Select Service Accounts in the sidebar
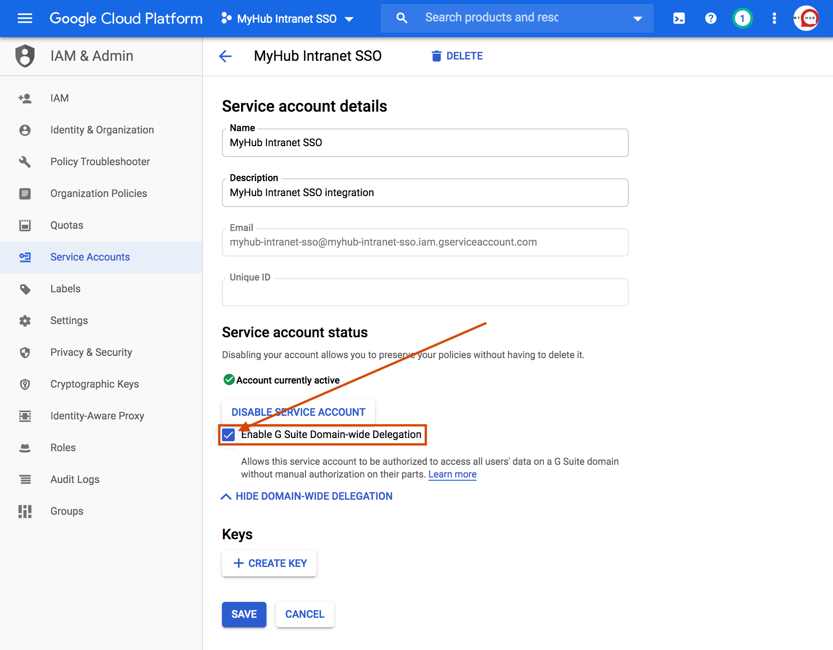This screenshot has height=650, width=833. [x=90, y=257]
